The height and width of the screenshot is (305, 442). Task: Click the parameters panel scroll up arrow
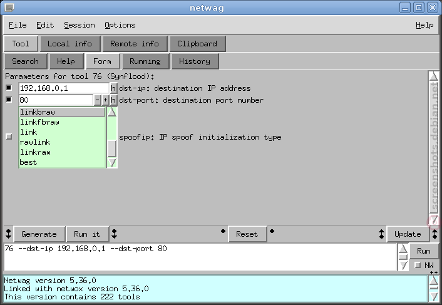(x=433, y=76)
